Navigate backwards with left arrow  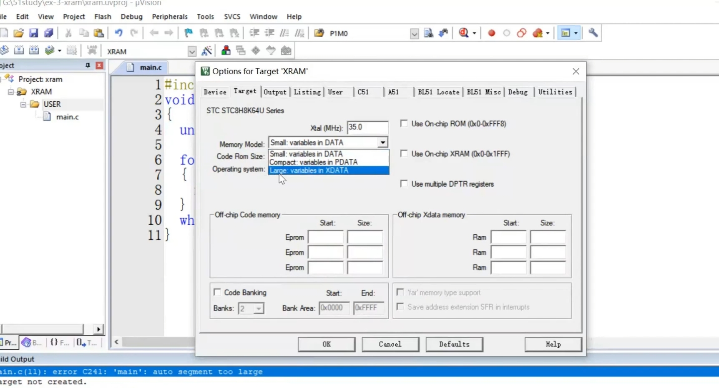coord(154,33)
